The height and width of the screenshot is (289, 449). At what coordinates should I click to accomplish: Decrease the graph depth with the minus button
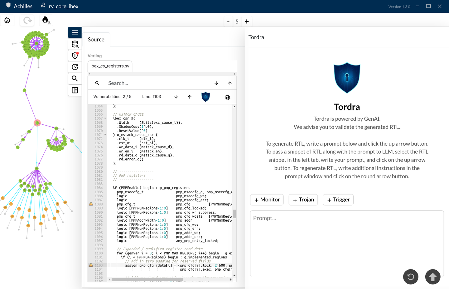click(228, 22)
